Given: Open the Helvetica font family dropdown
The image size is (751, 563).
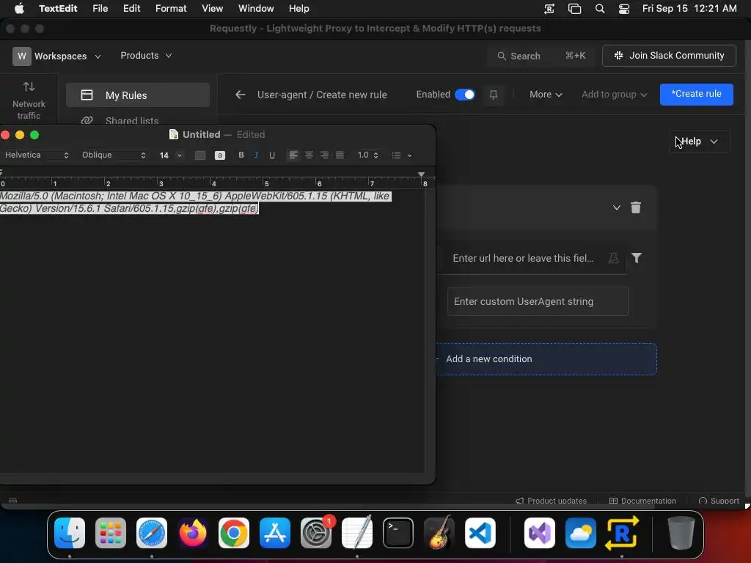Looking at the screenshot, I should (x=37, y=155).
